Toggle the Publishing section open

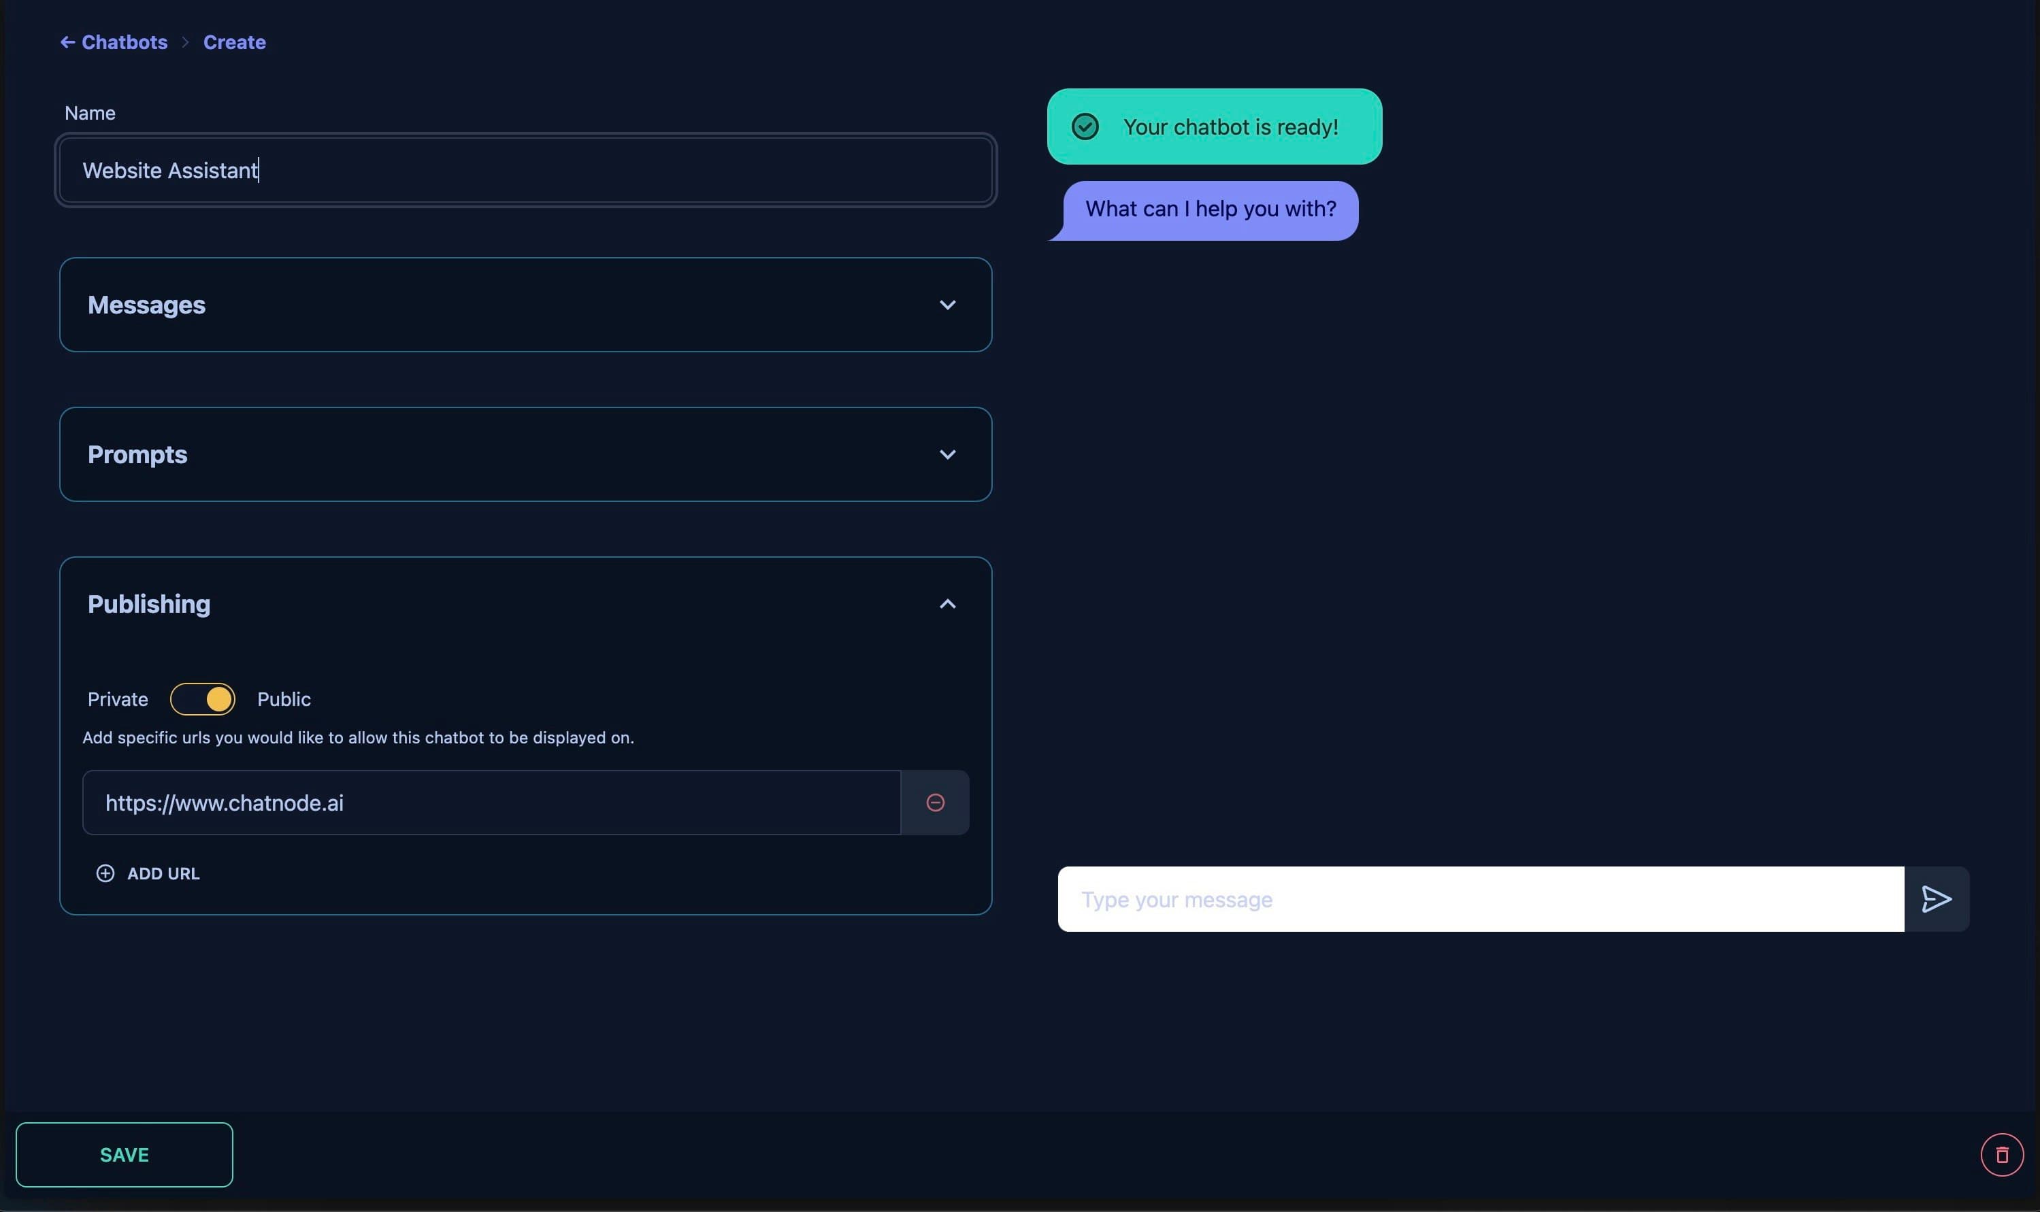948,603
